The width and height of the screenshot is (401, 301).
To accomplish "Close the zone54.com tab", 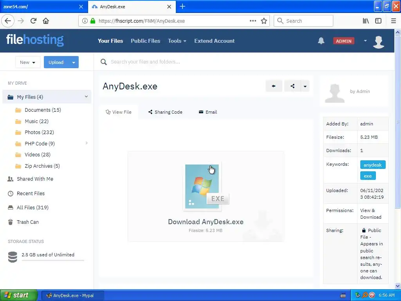I will tap(81, 7).
